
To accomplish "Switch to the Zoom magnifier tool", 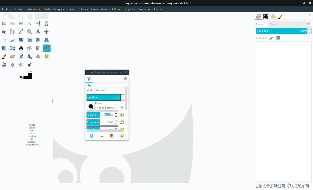I will click(x=29, y=32).
